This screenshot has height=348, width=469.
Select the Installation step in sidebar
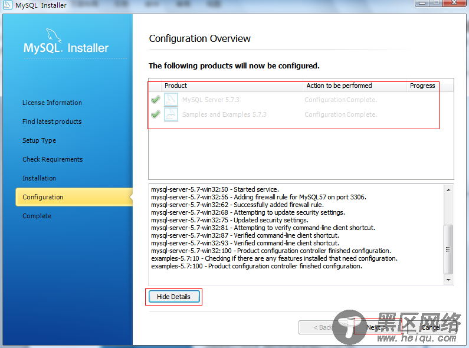(x=39, y=178)
